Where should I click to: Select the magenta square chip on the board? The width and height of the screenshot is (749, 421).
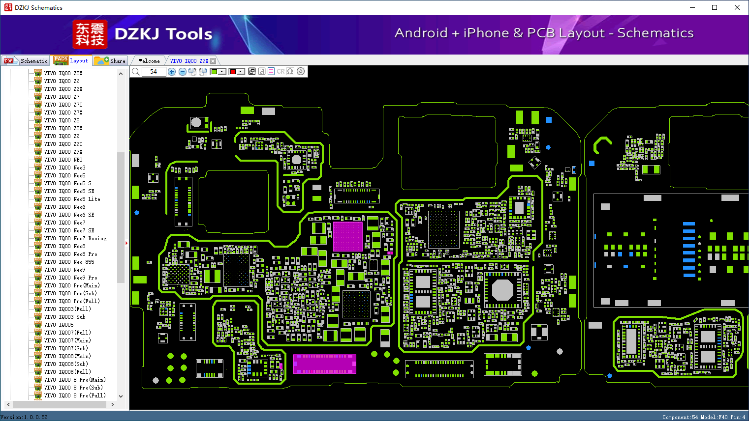pyautogui.click(x=348, y=236)
